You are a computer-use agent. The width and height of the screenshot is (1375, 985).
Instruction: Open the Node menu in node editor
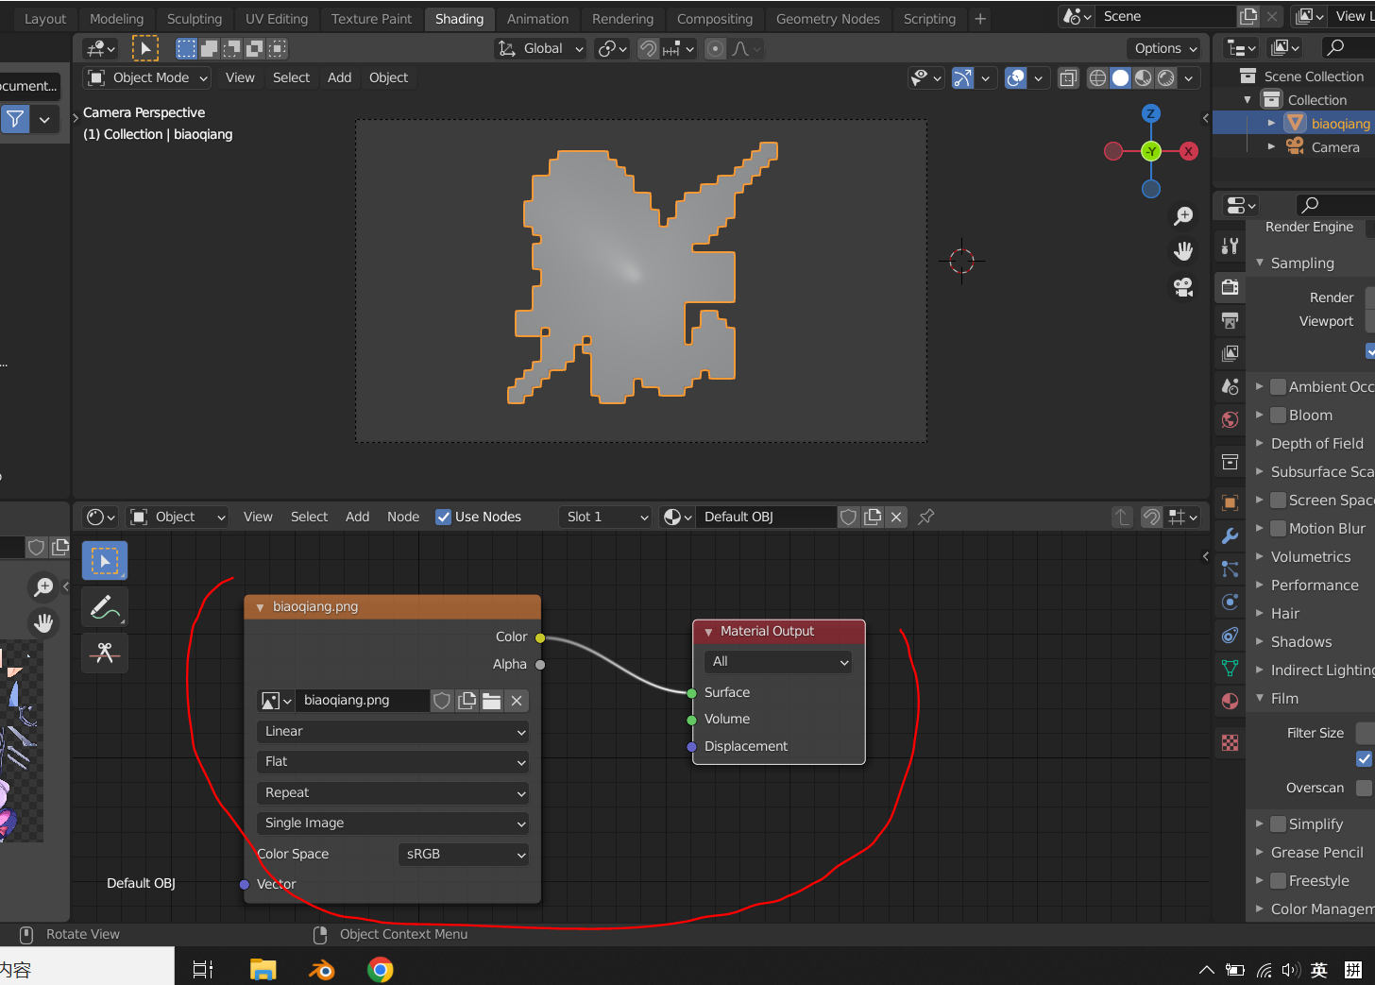click(402, 517)
